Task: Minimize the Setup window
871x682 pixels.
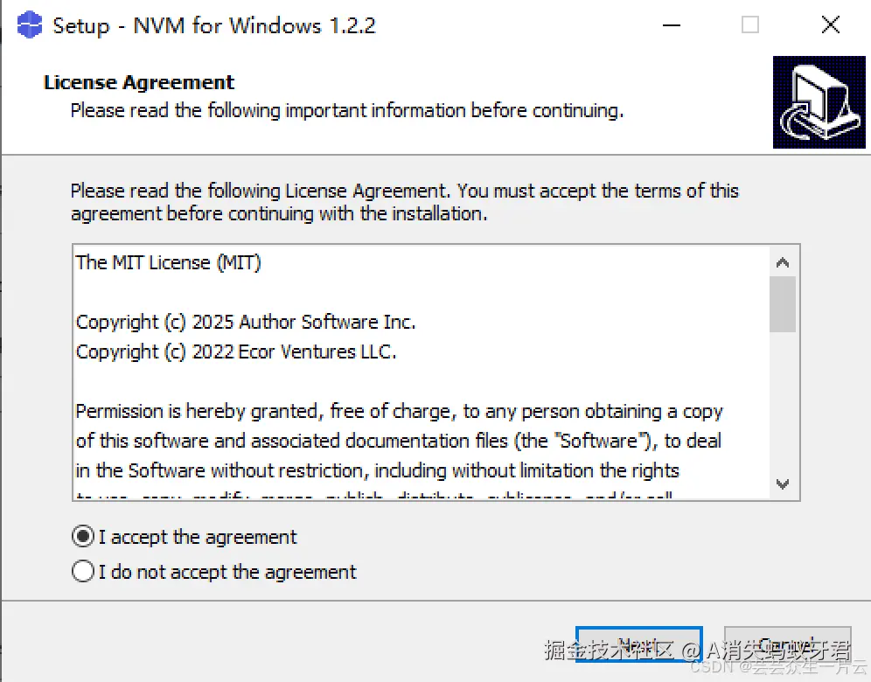Action: click(670, 24)
